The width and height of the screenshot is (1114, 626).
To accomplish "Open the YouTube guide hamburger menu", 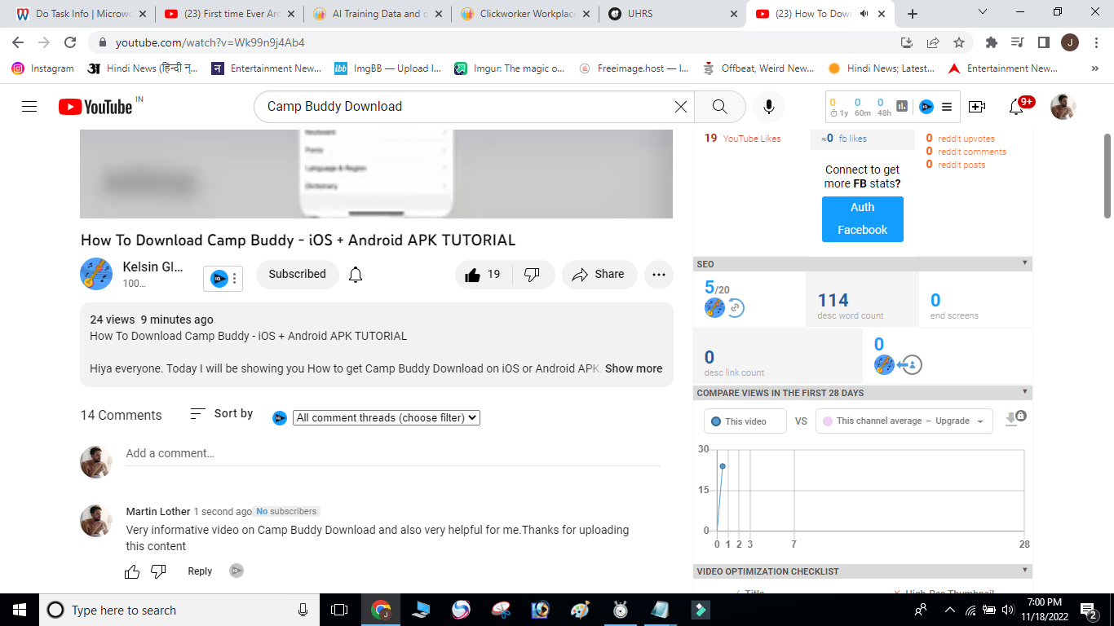I will pyautogui.click(x=29, y=107).
